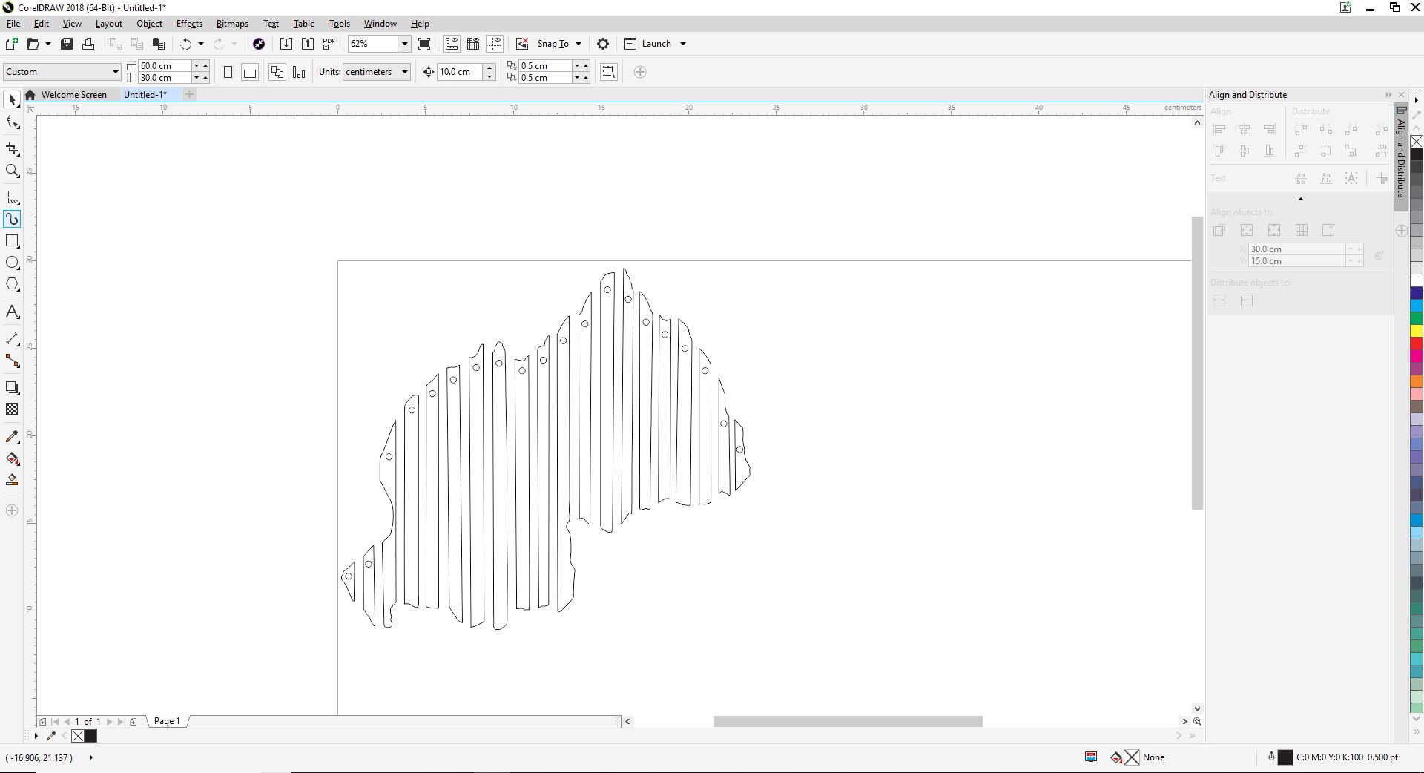The height and width of the screenshot is (773, 1424).
Task: Select the Parallel Dimension tool
Action: click(12, 338)
